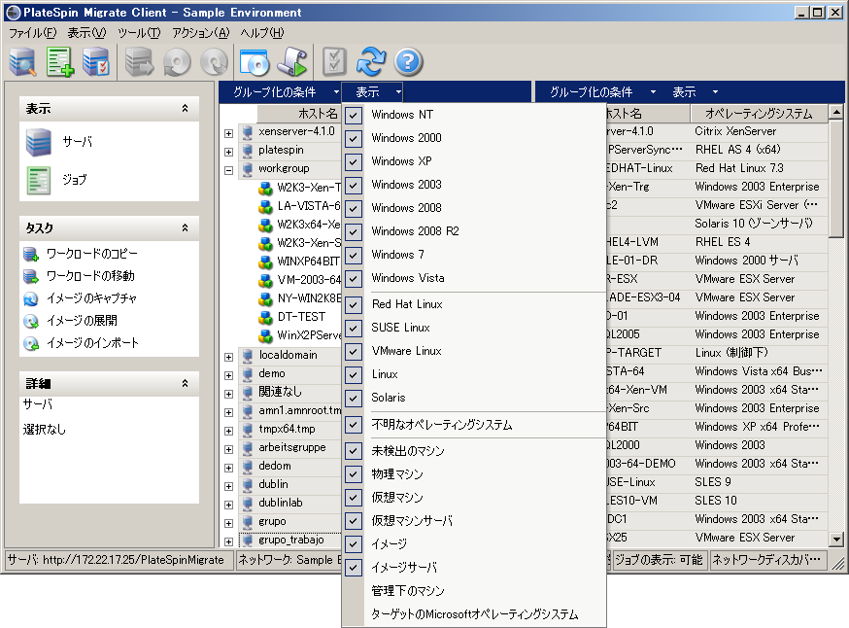Click the discover server details toolbar icon
This screenshot has width=849, height=628.
point(22,62)
